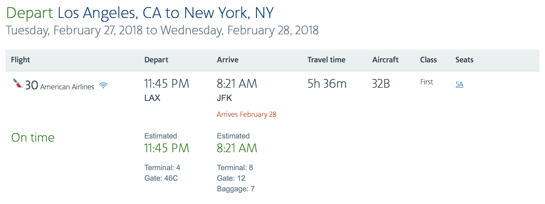Select the Flight column header
The image size is (545, 204).
(20, 60)
